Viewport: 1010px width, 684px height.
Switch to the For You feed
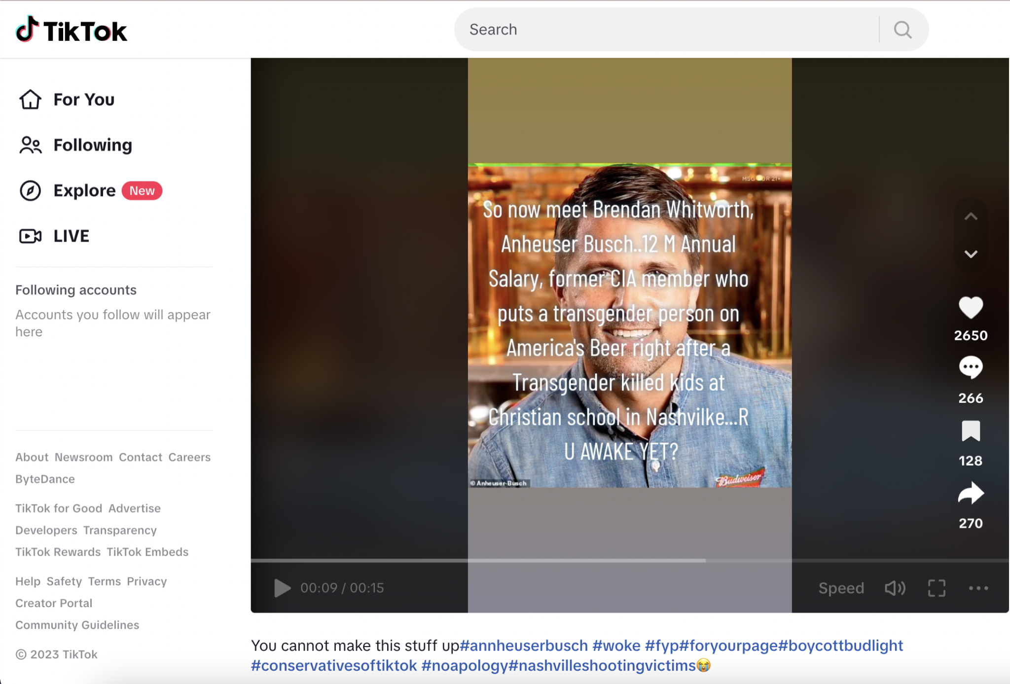pyautogui.click(x=83, y=99)
